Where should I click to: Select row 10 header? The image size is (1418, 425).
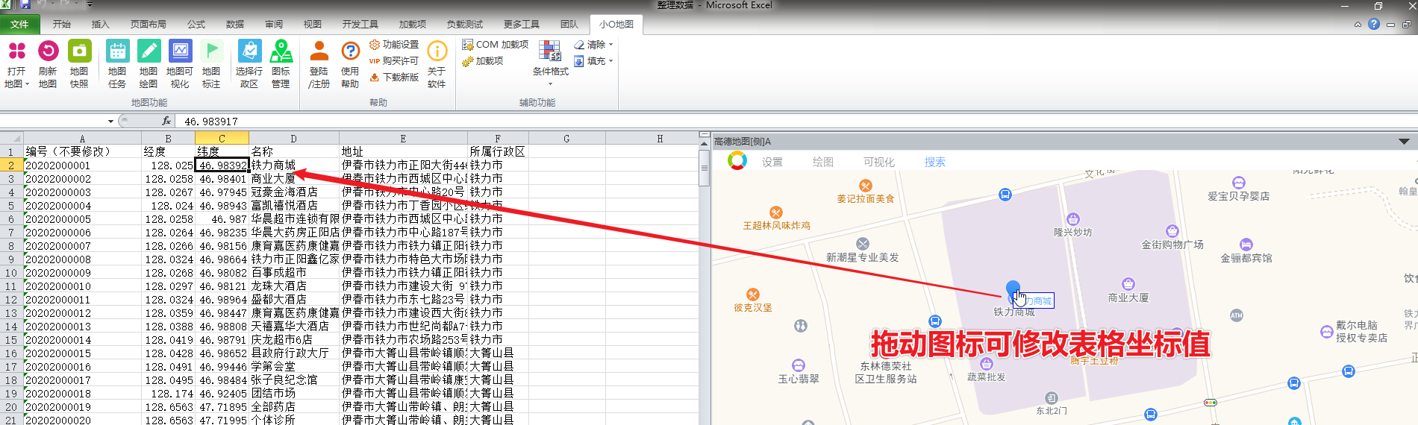(x=11, y=273)
